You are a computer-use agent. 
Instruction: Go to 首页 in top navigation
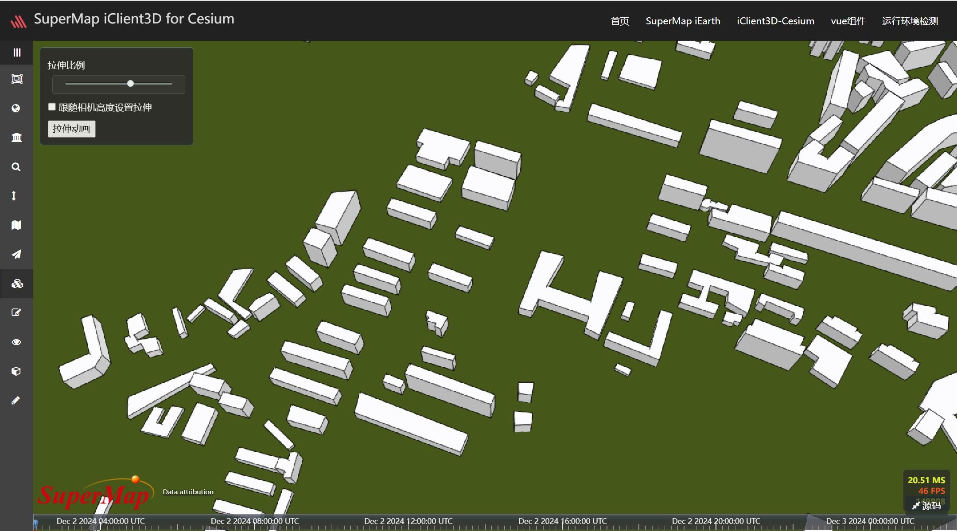coord(620,21)
